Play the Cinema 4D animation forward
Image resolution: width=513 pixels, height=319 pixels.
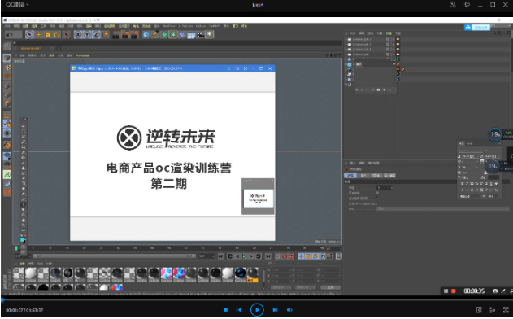coord(244,256)
